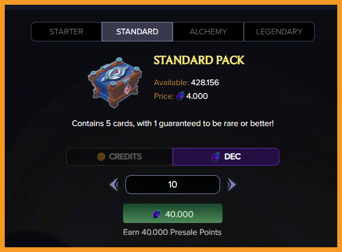Increase pack quantity with right chevron arrows

coord(232,185)
